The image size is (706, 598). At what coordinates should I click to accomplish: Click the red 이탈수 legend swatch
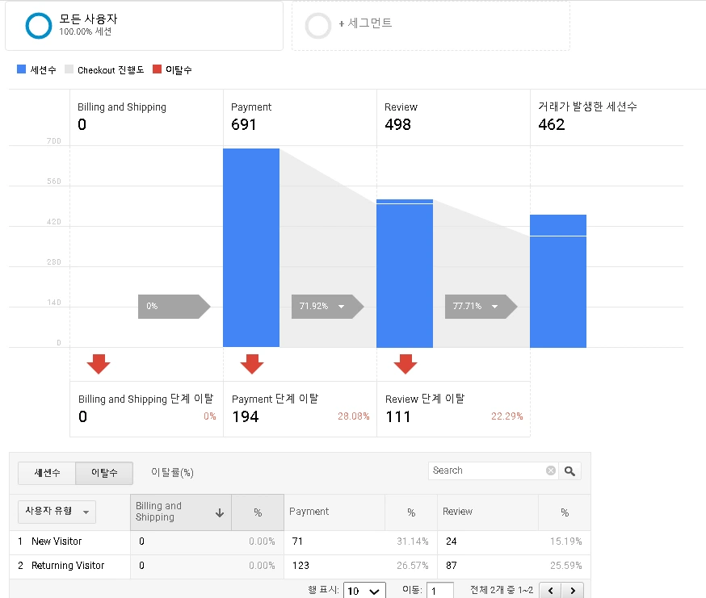pos(158,69)
